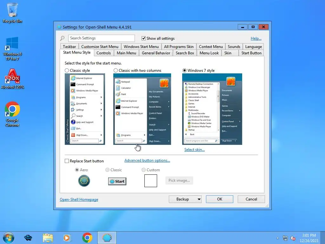The image size is (325, 244).
Task: Click the Classic style menu preview
Action: pos(85,109)
